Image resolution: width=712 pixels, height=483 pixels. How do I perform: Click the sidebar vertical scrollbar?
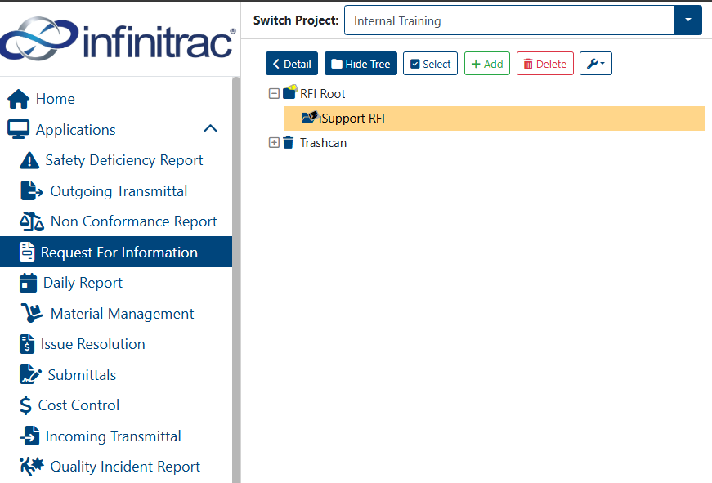point(236,280)
